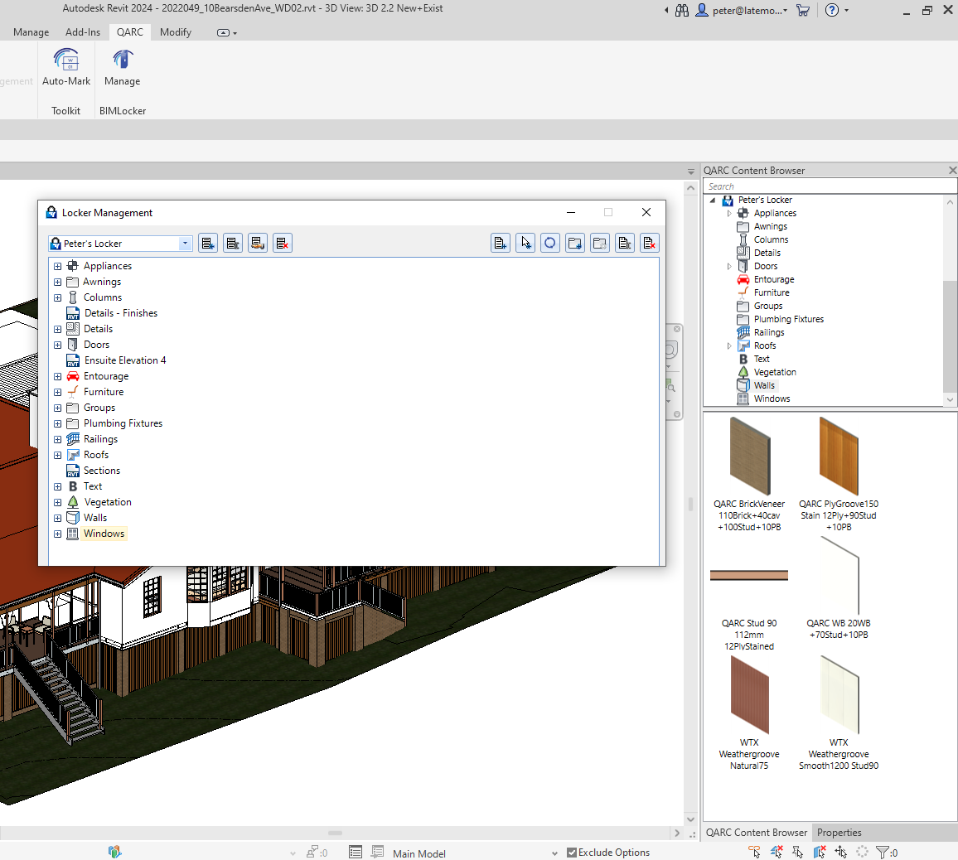This screenshot has width=958, height=860.
Task: Select the QARC BrickVeneer wall thumbnail
Action: pos(749,457)
